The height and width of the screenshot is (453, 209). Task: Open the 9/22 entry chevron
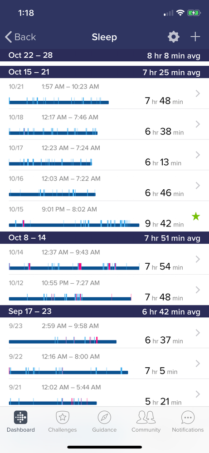click(198, 364)
